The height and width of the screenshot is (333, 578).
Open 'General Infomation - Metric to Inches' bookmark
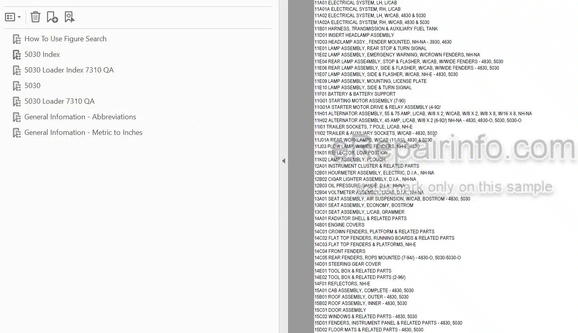pyautogui.click(x=83, y=132)
